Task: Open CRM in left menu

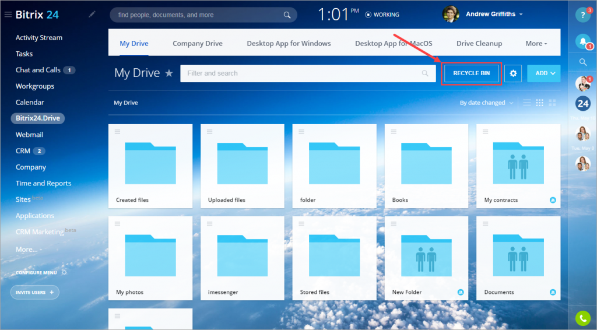Action: click(23, 151)
